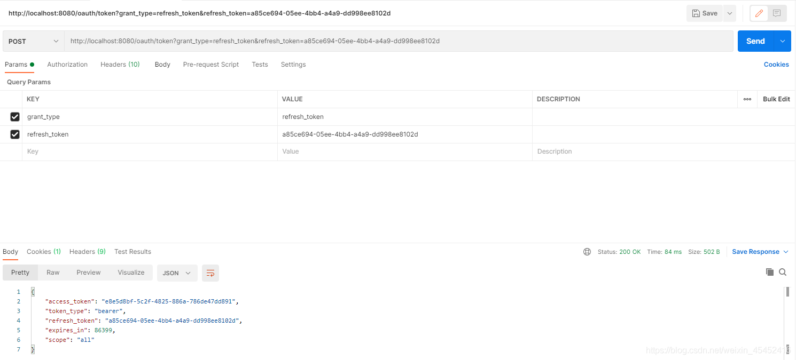Open the three-dots column options
This screenshot has width=796, height=360.
(747, 99)
